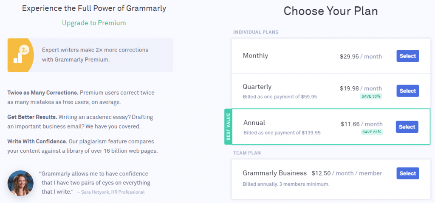Screen dimensions: 435x203
Task: Click the SAVE 33% badge
Action: 371,96
